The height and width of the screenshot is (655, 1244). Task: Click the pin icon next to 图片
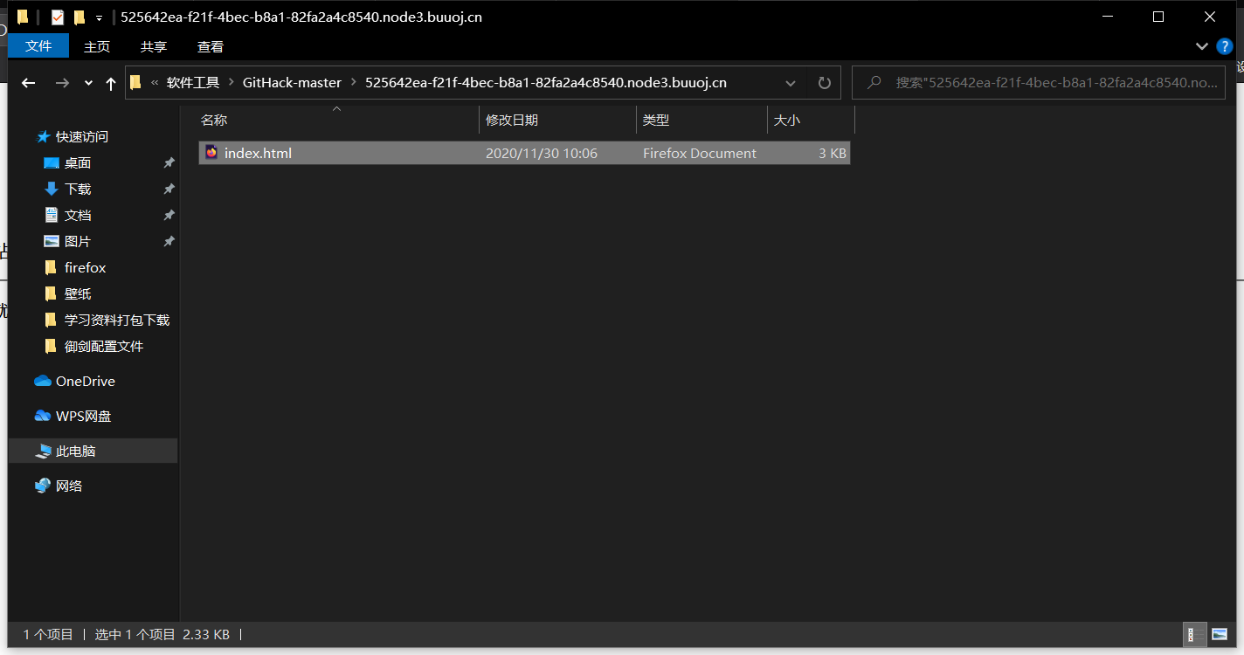169,242
